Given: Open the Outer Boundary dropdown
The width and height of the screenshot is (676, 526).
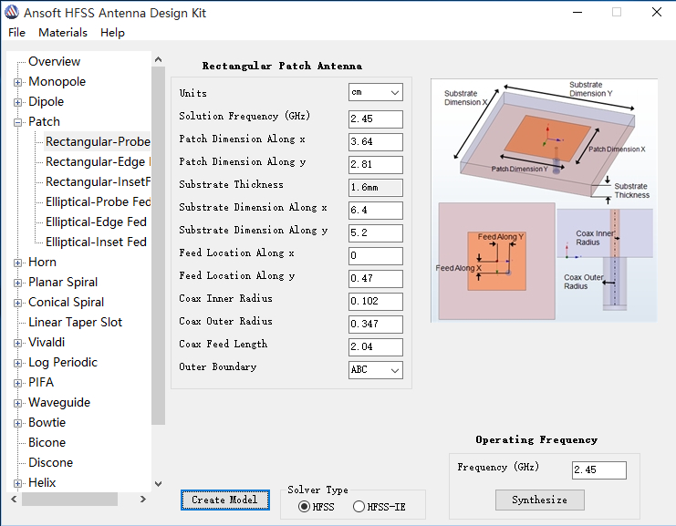Looking at the screenshot, I should pos(376,370).
